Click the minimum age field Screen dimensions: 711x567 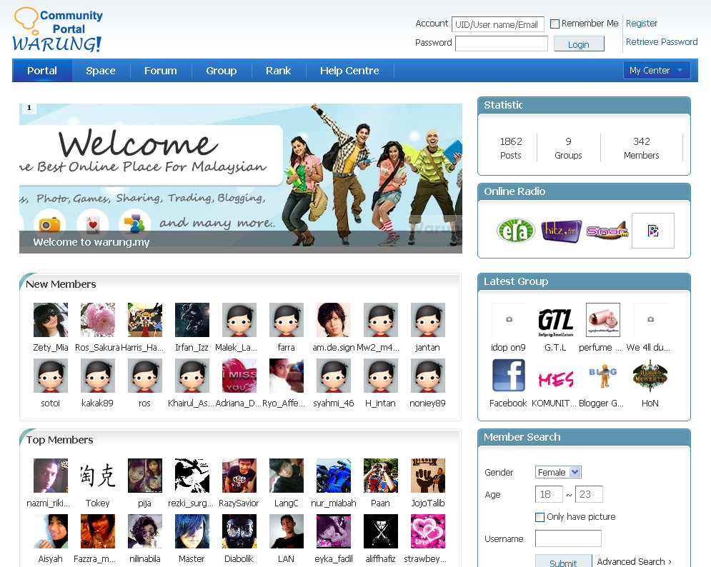[x=549, y=494]
